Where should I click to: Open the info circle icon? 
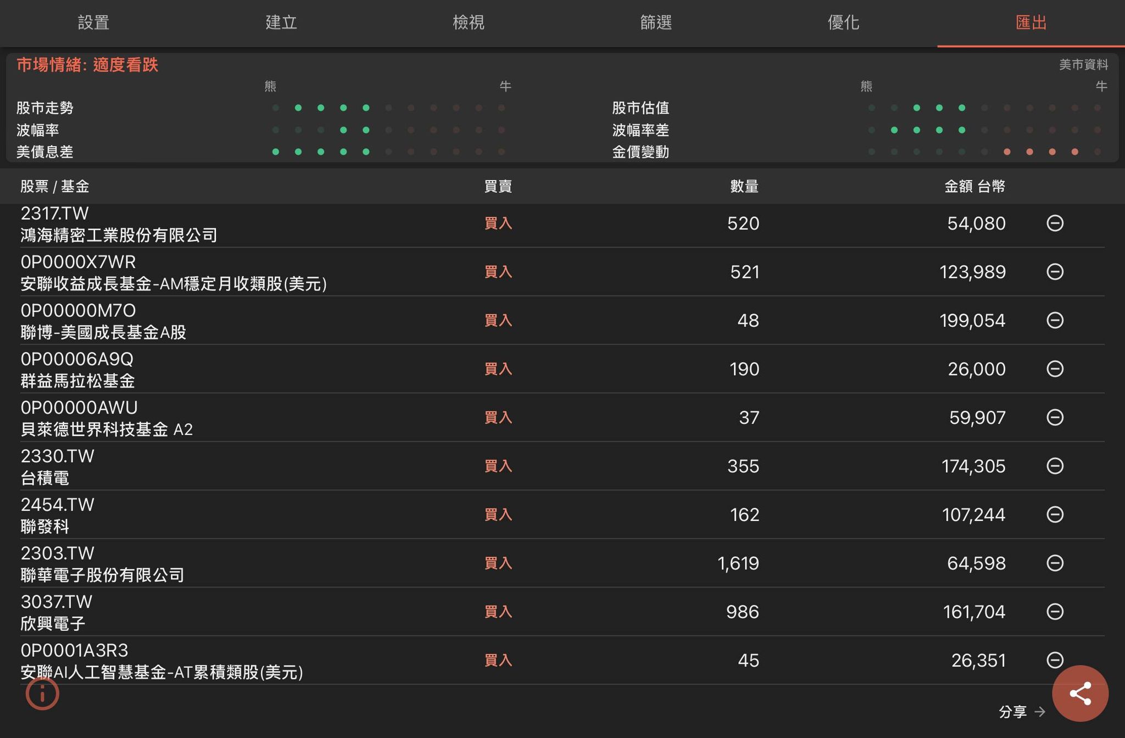click(x=42, y=694)
